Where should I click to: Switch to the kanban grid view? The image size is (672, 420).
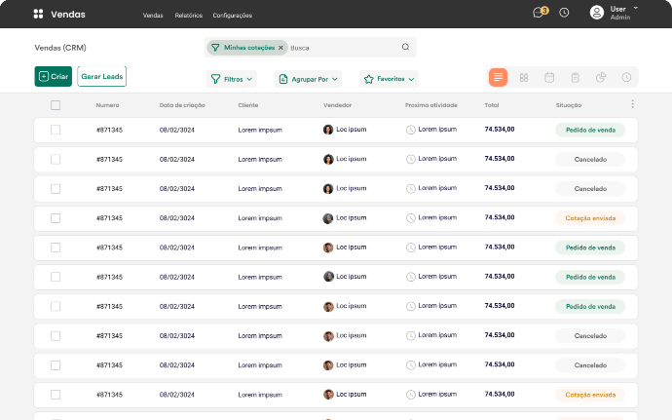click(x=524, y=77)
